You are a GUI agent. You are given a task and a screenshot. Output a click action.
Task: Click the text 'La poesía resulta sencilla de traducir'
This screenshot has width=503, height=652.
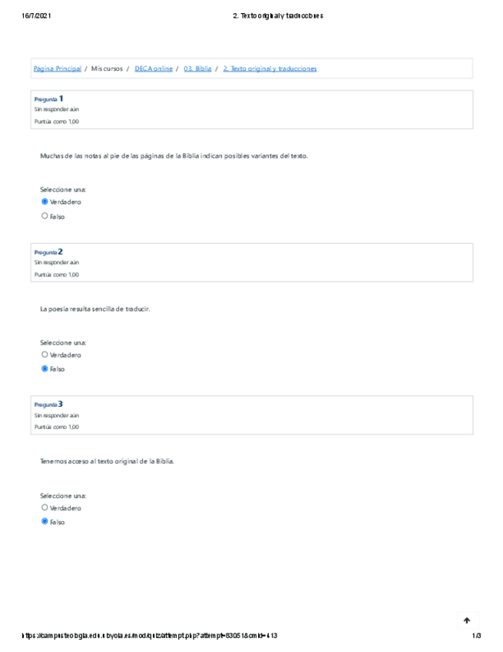tap(94, 309)
